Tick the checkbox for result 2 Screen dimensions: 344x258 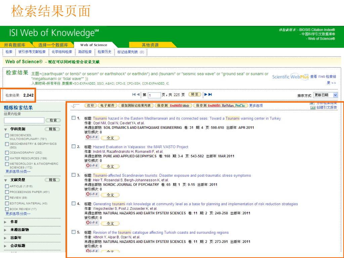[x=74, y=146]
